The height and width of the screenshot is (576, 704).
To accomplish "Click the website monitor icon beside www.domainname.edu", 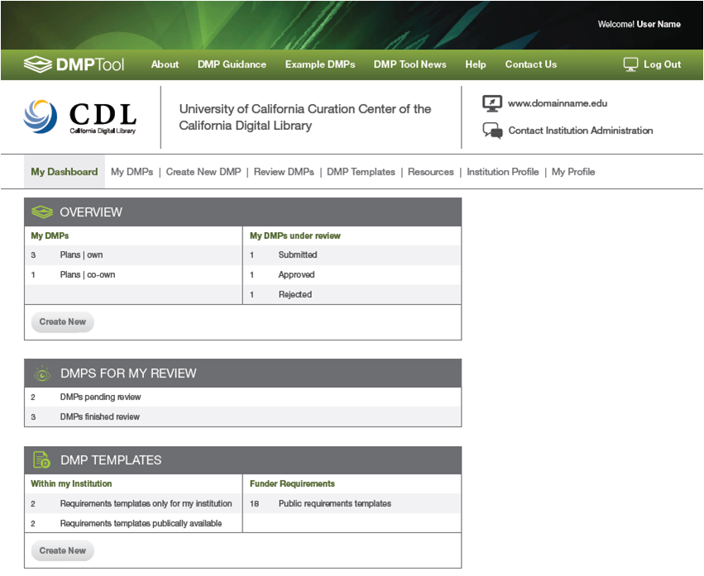I will (492, 104).
